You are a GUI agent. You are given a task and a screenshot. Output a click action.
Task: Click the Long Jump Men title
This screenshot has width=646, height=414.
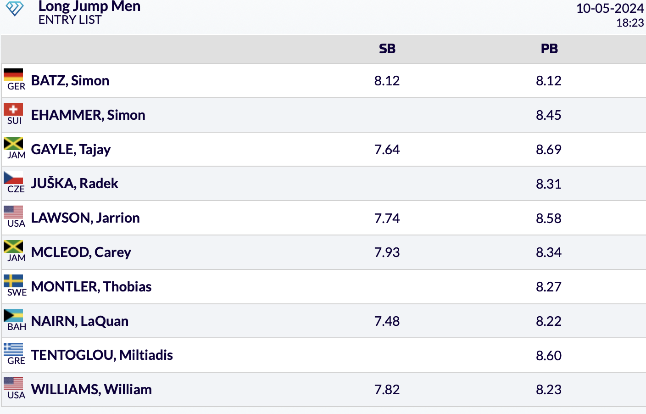pos(89,6)
